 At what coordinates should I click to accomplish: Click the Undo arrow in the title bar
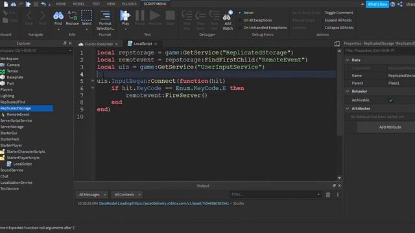click(x=43, y=4)
